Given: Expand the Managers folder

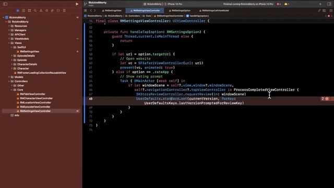Looking at the screenshot, I should click(x=9, y=30).
